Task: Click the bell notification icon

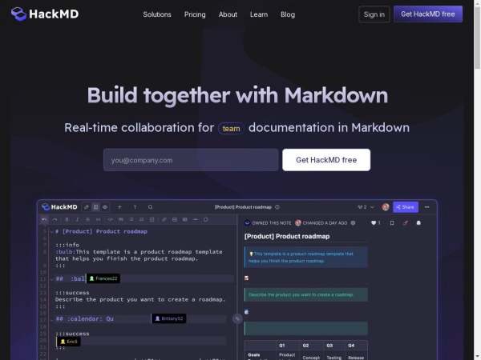Action: tap(418, 223)
